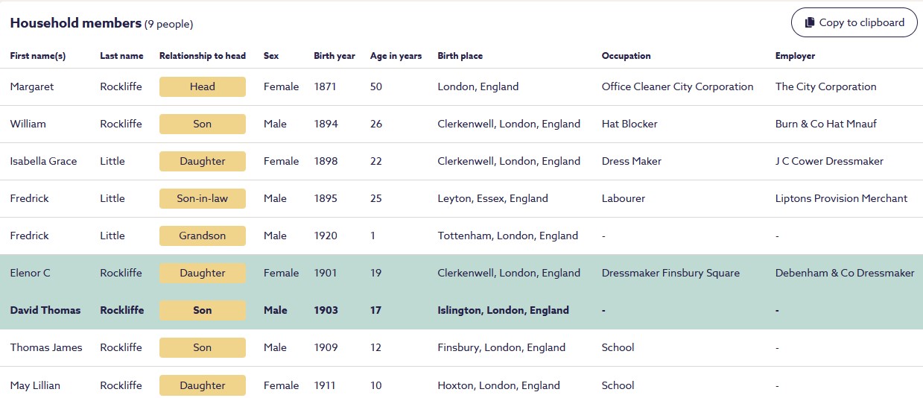Click the Occupation column header
The width and height of the screenshot is (923, 398).
coord(626,56)
